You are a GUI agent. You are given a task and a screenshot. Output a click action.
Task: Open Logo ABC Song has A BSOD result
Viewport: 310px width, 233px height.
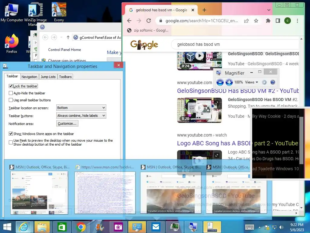tap(237, 143)
